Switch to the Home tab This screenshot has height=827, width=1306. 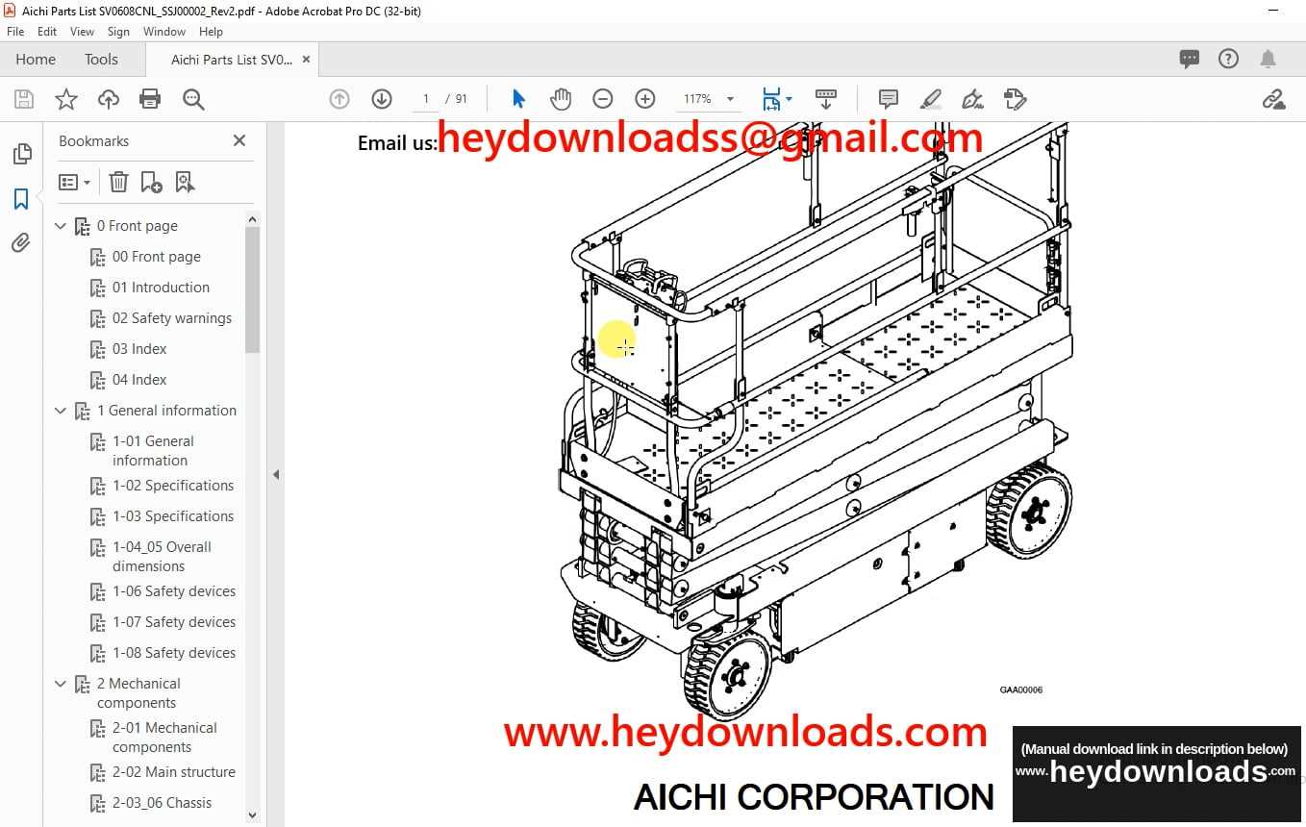(36, 60)
